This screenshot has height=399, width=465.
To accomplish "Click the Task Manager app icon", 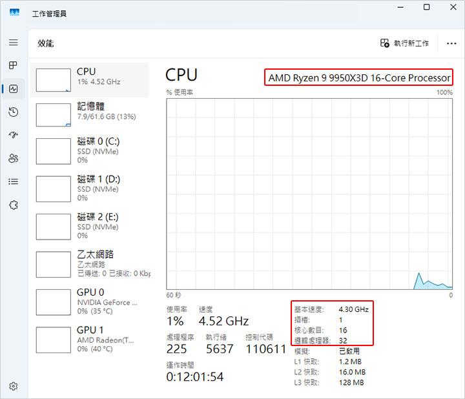I will (14, 13).
